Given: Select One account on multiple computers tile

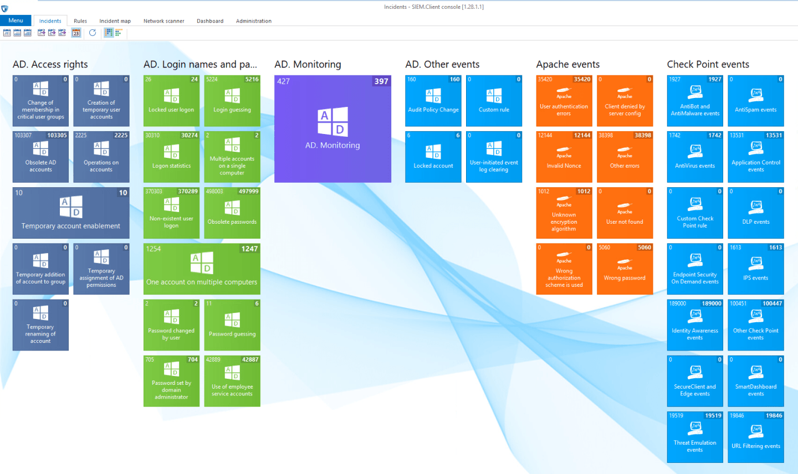Looking at the screenshot, I should [202, 269].
